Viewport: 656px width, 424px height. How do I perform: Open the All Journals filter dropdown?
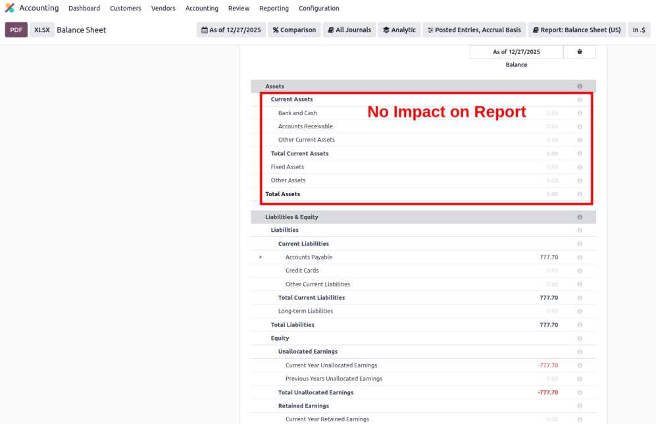349,30
